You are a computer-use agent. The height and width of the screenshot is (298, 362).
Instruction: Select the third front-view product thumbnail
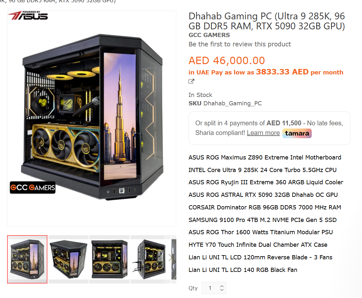[109, 259]
